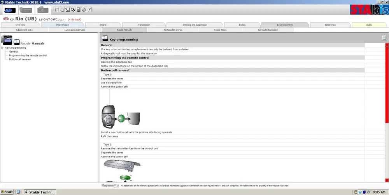The image size is (389, 195).
Task: Click the print icon in Key programming header
Action: point(384,38)
